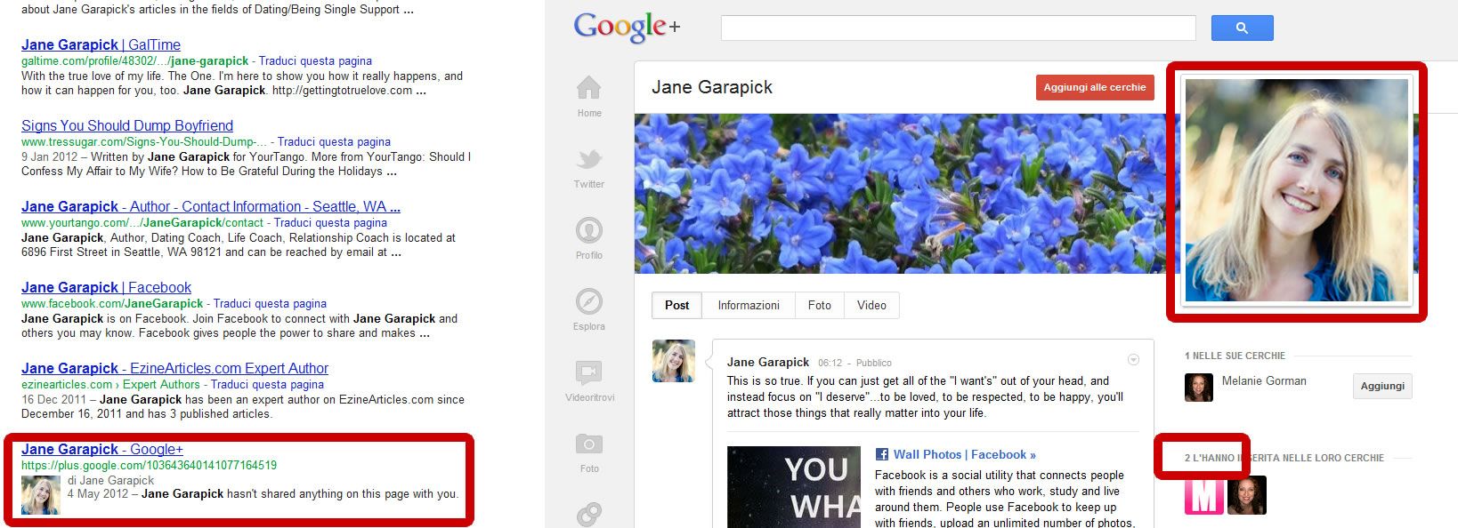Click Jane Garapick post author name
The image size is (1458, 528).
[x=768, y=362]
